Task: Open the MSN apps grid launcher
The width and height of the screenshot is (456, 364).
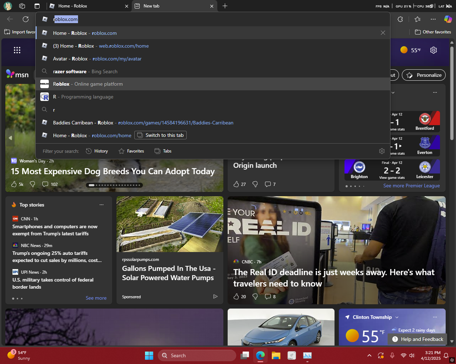Action: (x=17, y=50)
